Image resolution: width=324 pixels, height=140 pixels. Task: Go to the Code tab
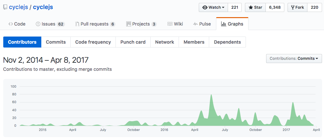coord(17,24)
